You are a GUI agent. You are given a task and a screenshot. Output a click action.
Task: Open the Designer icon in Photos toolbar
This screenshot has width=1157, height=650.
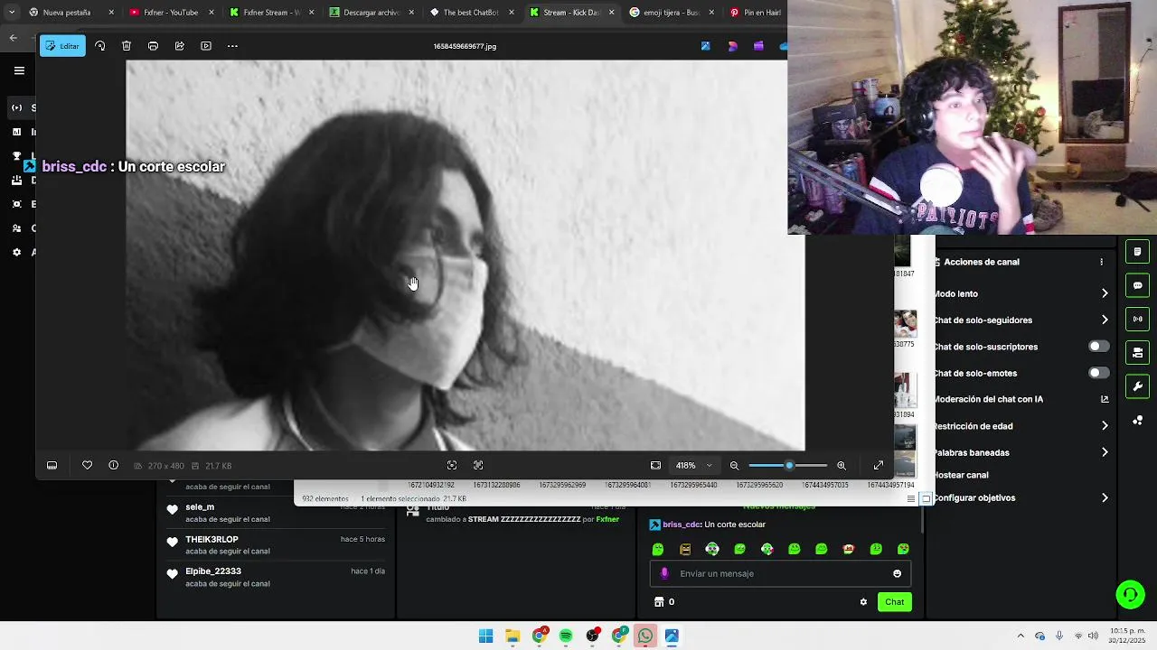[x=732, y=46]
